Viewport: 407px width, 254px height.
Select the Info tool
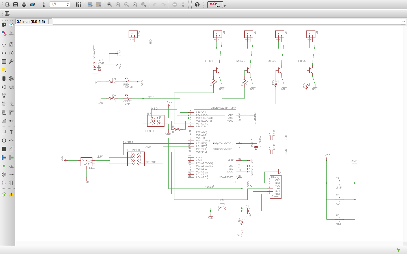pyautogui.click(x=4, y=25)
